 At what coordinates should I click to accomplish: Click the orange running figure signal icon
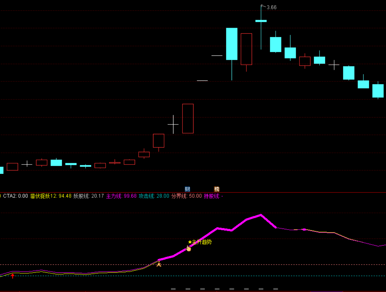159,264
